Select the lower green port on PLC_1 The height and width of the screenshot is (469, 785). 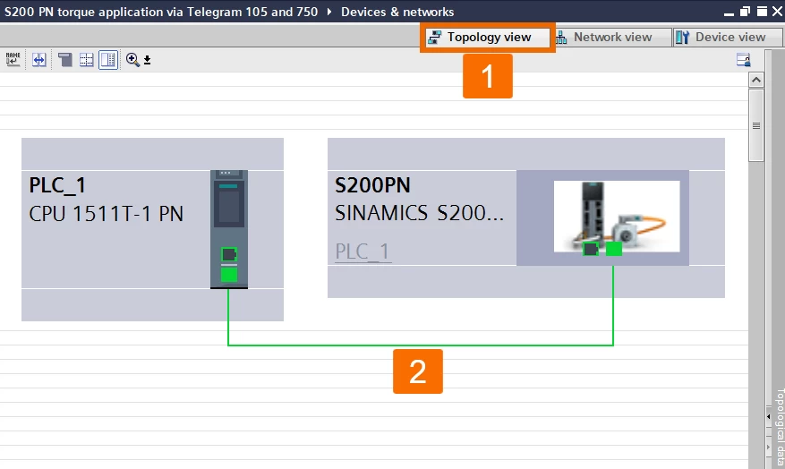pyautogui.click(x=229, y=274)
